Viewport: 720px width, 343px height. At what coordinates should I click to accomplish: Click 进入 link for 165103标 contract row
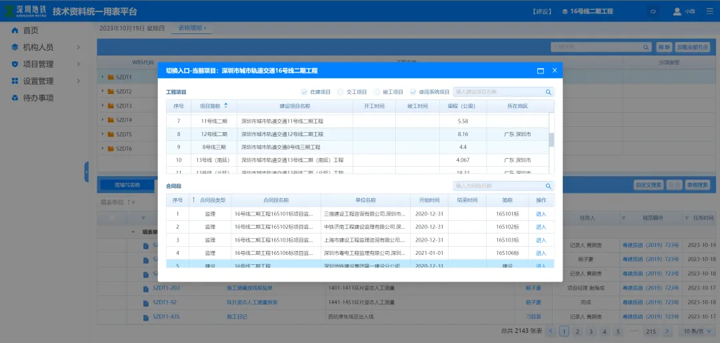[541, 240]
